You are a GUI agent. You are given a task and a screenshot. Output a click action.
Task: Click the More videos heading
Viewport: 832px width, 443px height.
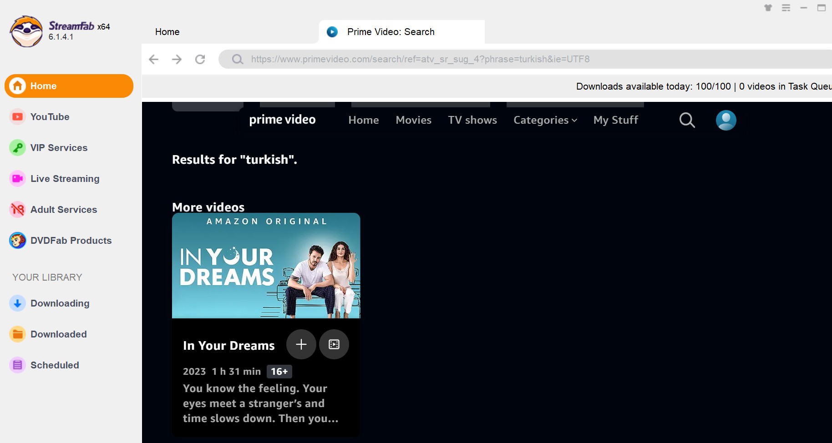click(x=208, y=207)
